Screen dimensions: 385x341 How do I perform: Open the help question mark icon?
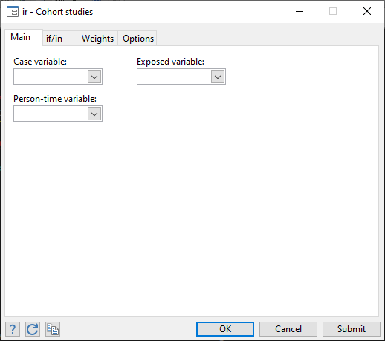click(x=13, y=329)
